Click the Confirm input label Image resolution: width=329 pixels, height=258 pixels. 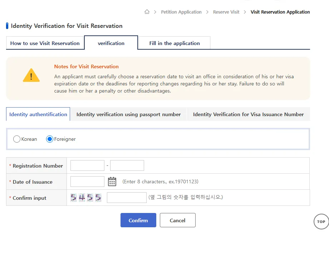(x=29, y=198)
